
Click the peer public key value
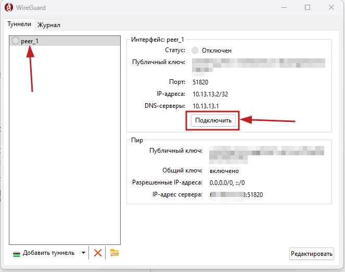click(266, 155)
